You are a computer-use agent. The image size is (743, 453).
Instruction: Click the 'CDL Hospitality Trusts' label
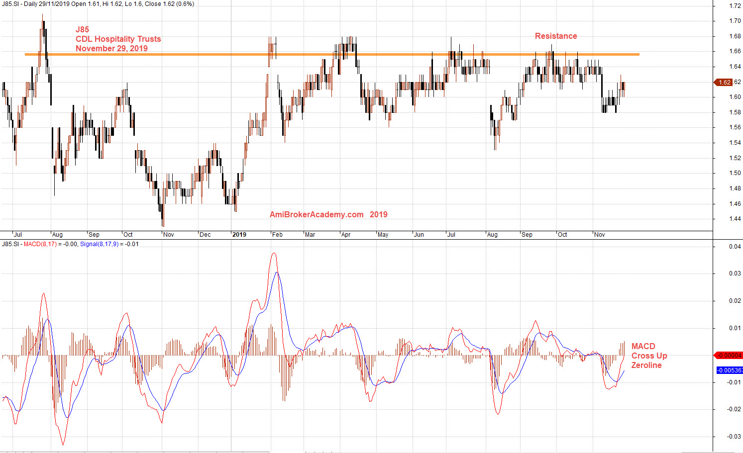[x=118, y=39]
